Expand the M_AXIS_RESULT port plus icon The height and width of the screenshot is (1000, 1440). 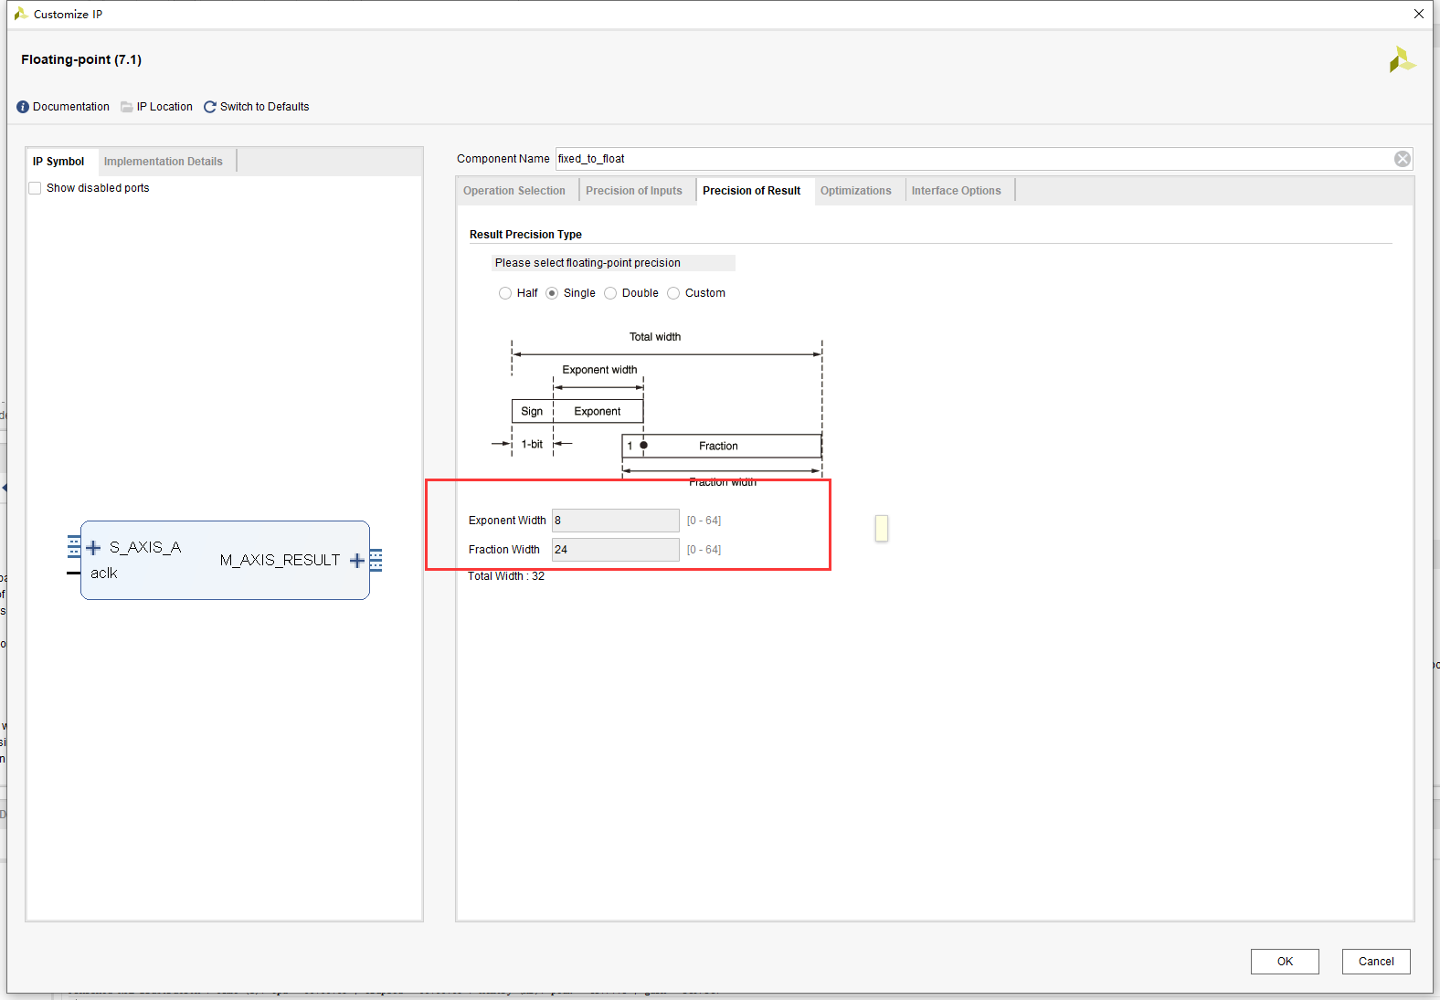357,560
